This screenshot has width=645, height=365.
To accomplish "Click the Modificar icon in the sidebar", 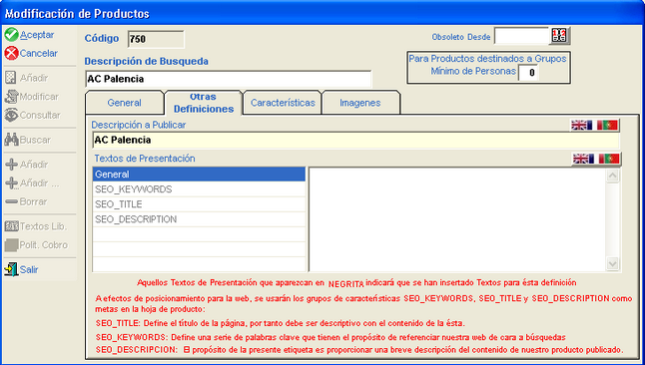I will coord(11,97).
